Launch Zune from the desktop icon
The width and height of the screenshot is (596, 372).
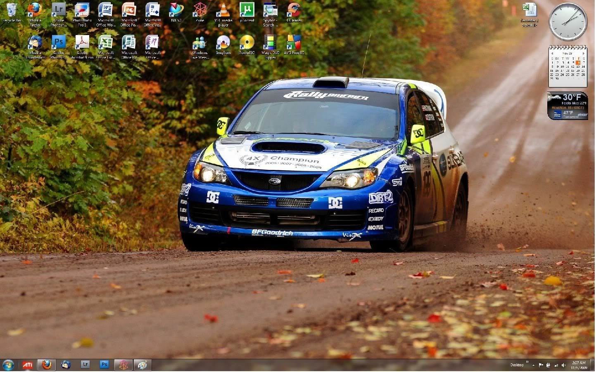point(200,12)
